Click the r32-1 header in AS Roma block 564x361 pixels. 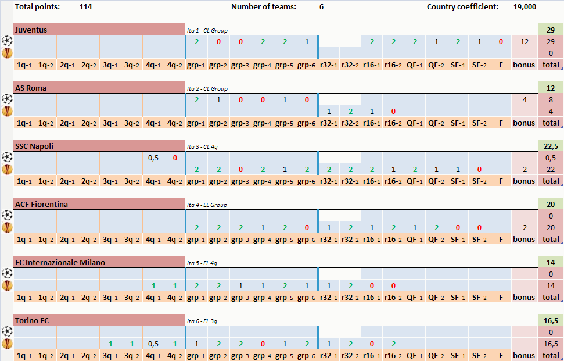(329, 123)
